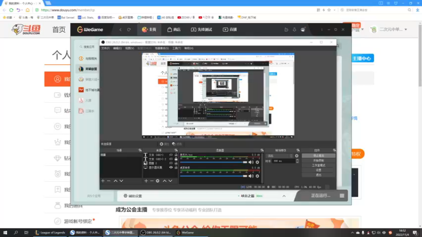Hide the display capture source eye icon
The height and width of the screenshot is (237, 422).
point(171,167)
